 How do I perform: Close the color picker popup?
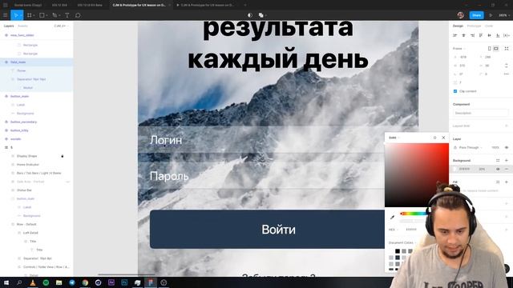[443, 138]
